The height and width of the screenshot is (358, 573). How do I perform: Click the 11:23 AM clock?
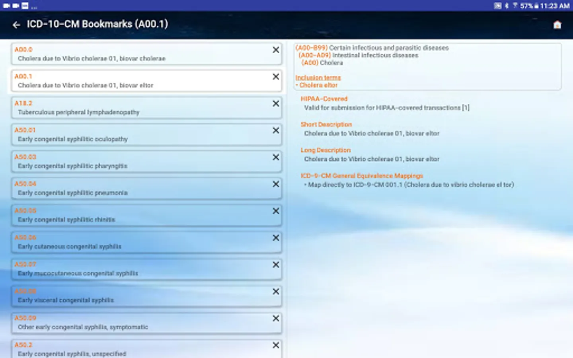coord(555,6)
